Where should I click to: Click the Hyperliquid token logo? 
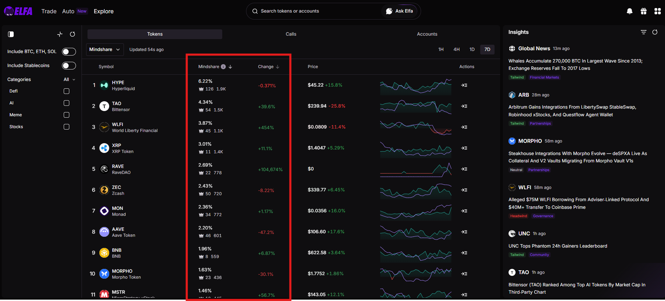coord(104,85)
